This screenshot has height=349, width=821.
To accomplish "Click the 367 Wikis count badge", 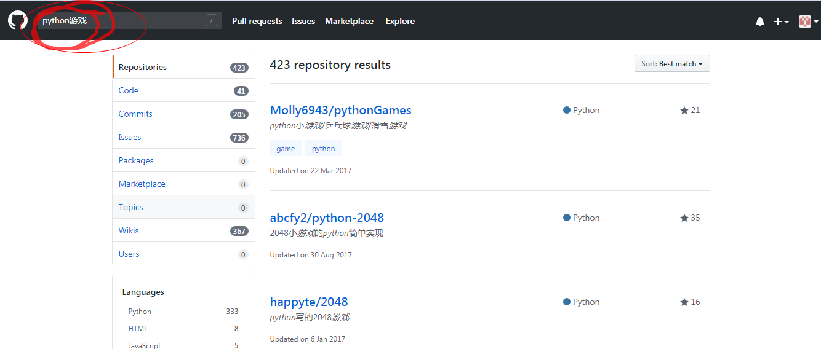I will pos(239,231).
